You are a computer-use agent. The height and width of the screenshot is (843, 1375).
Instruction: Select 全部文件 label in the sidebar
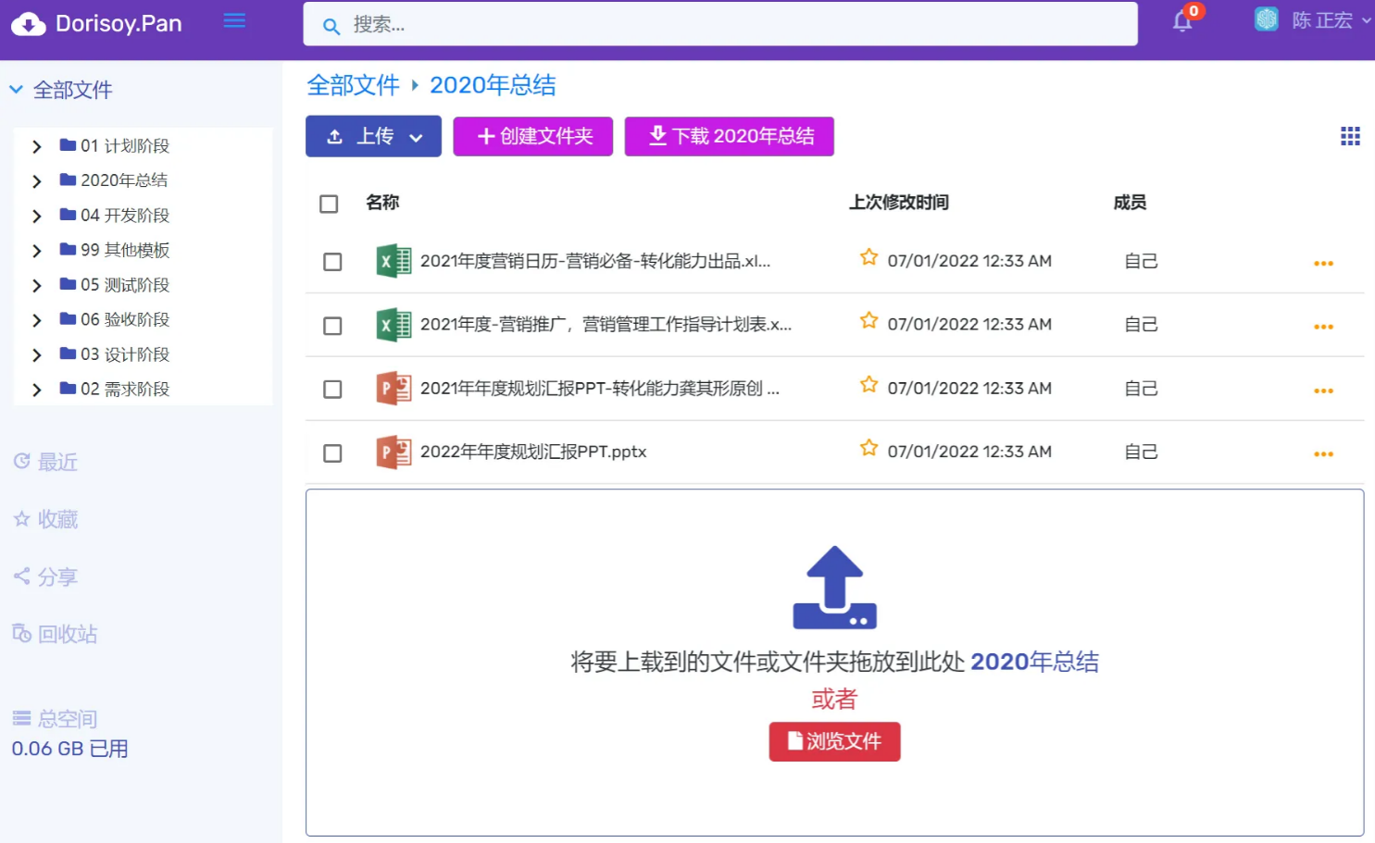[x=73, y=90]
